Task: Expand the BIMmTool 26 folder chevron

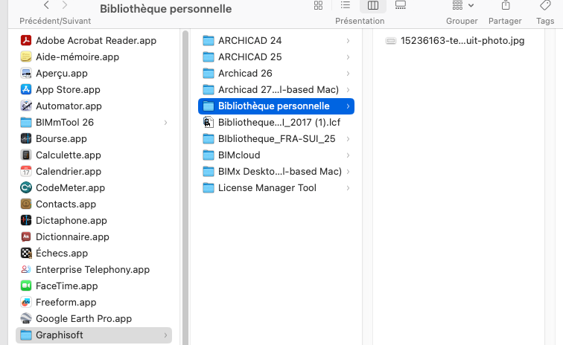Action: click(x=165, y=123)
